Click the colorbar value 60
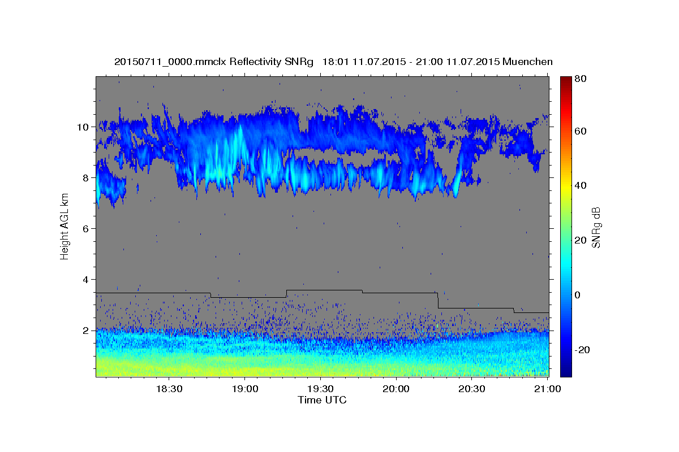Screen dimensions: 679x452 click(581, 131)
